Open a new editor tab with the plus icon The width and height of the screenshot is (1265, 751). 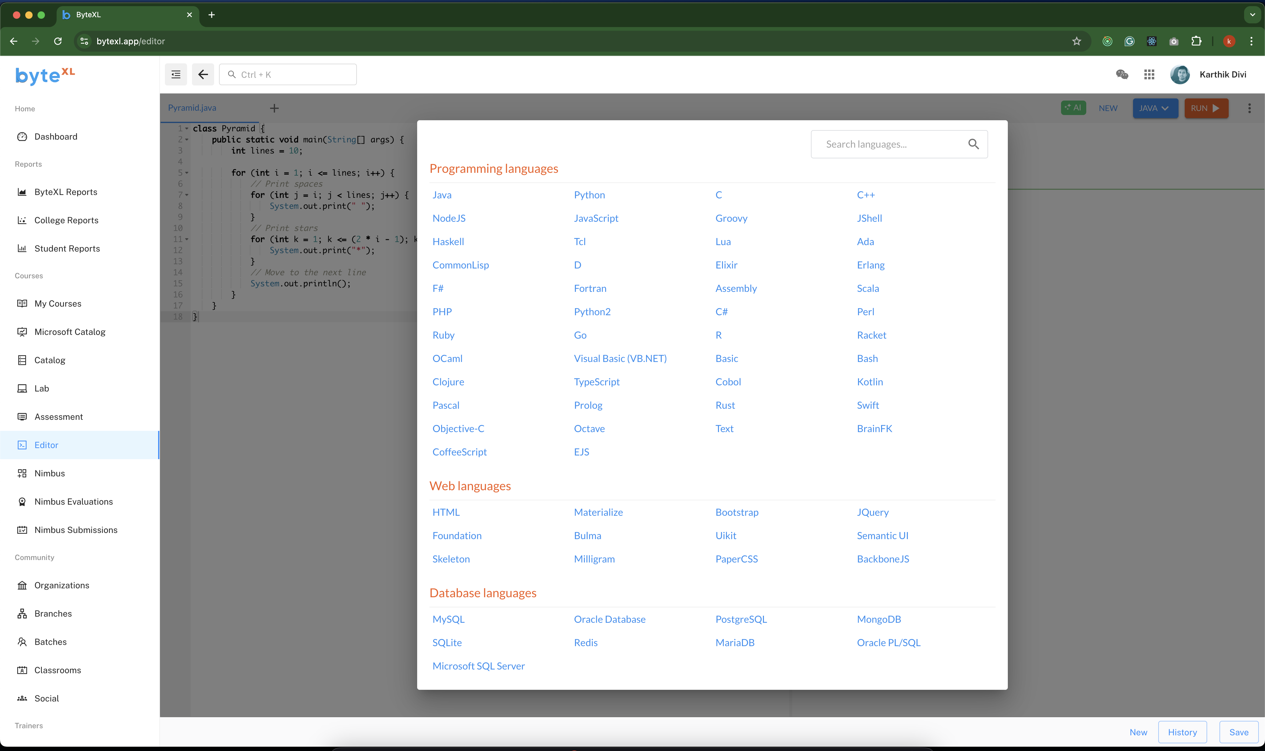tap(274, 108)
